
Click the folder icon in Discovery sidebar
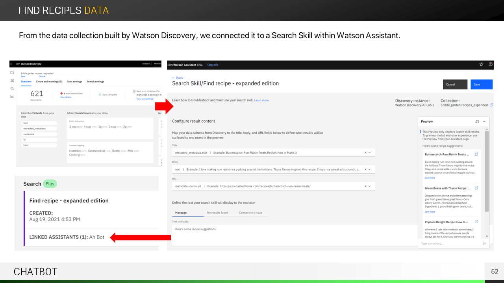point(12,73)
